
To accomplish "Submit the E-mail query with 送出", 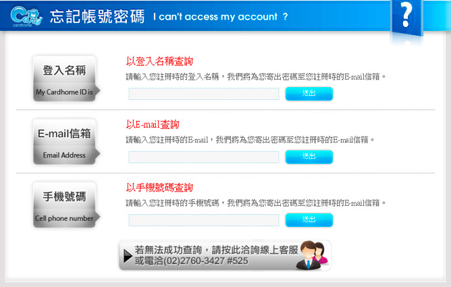I will (x=309, y=157).
